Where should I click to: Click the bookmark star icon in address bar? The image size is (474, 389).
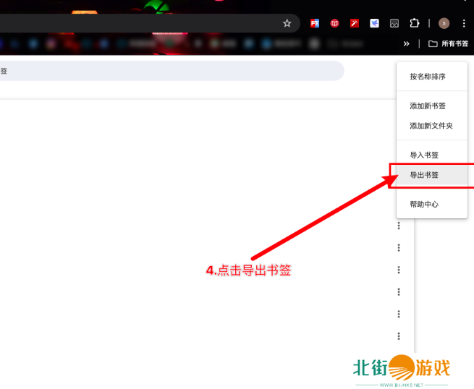click(287, 23)
